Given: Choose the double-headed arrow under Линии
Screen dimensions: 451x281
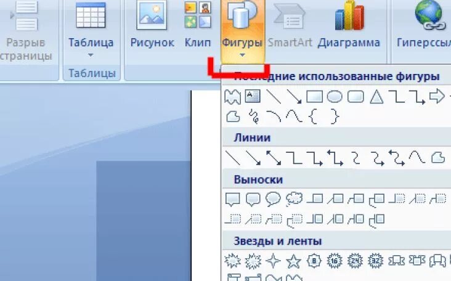Looking at the screenshot, I should point(274,158).
